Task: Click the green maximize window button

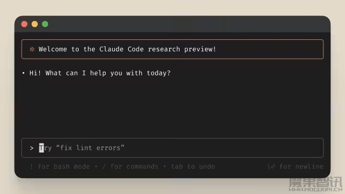Action: [x=45, y=24]
